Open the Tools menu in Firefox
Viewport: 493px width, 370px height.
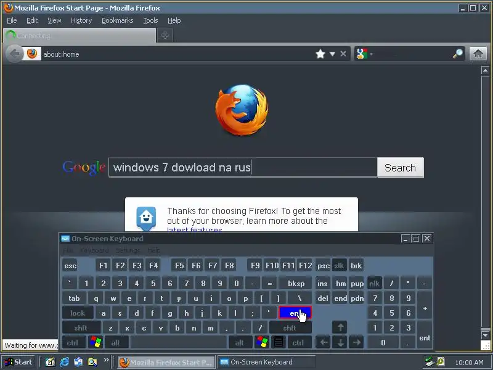tap(150, 20)
